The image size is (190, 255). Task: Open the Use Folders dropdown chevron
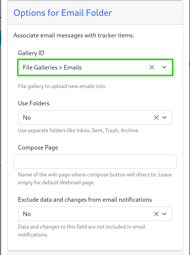coord(164,117)
